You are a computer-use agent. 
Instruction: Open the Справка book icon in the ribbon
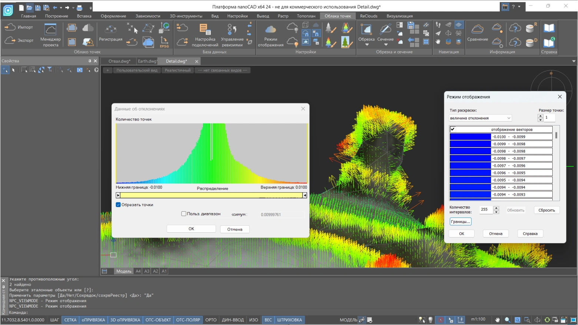click(549, 28)
